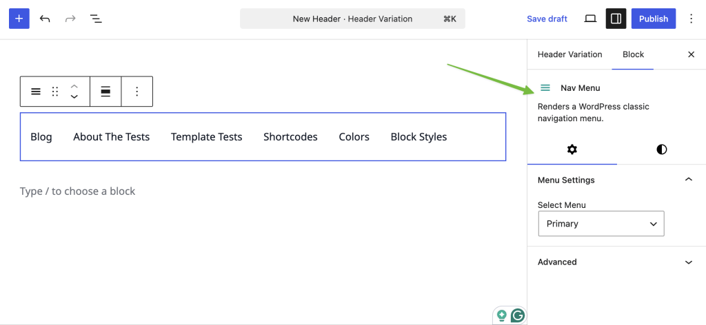Click the redo arrow icon

pyautogui.click(x=70, y=19)
